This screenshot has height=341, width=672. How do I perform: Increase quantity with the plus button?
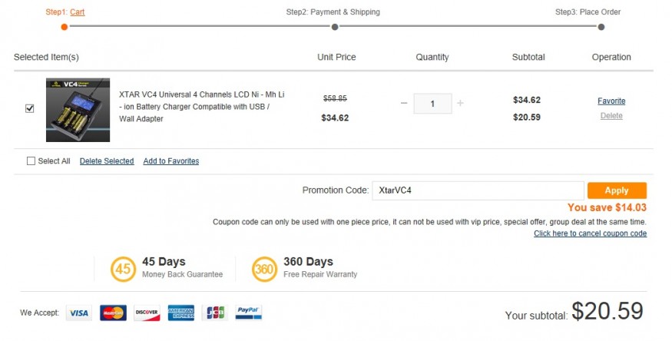[460, 103]
